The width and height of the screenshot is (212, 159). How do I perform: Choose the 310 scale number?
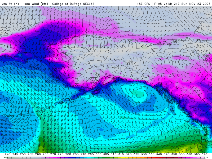click(x=114, y=154)
